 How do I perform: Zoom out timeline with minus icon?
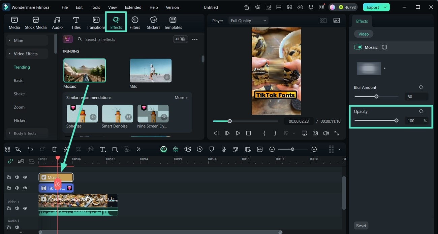(x=272, y=149)
